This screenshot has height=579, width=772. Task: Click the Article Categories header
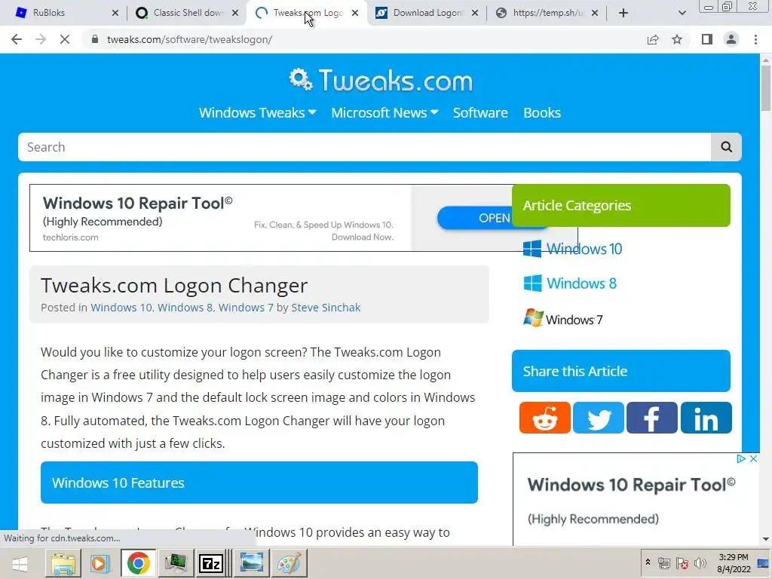[x=621, y=205]
